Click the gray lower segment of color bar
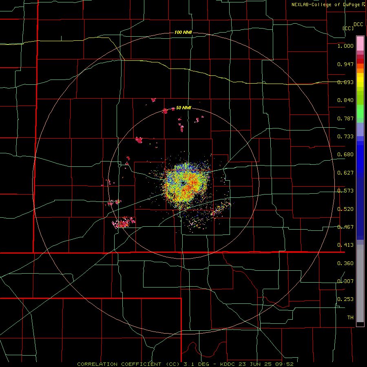The height and width of the screenshot is (367, 367). tap(360, 283)
